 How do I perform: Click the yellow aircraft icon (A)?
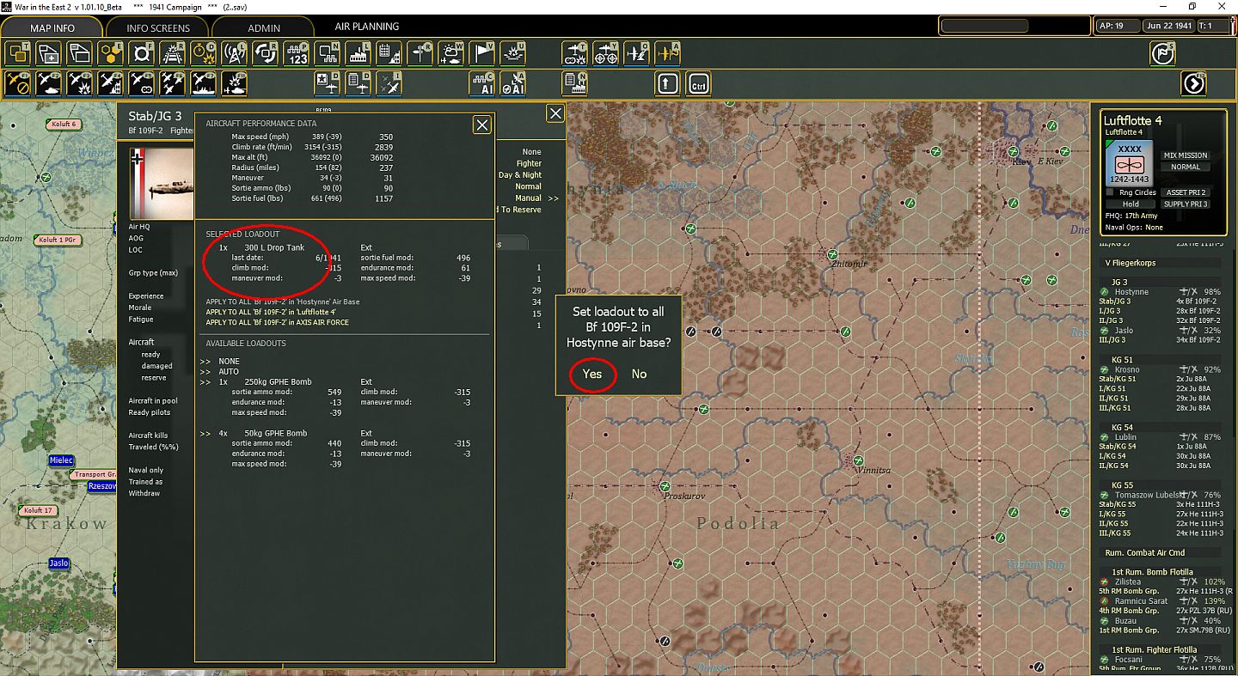668,53
